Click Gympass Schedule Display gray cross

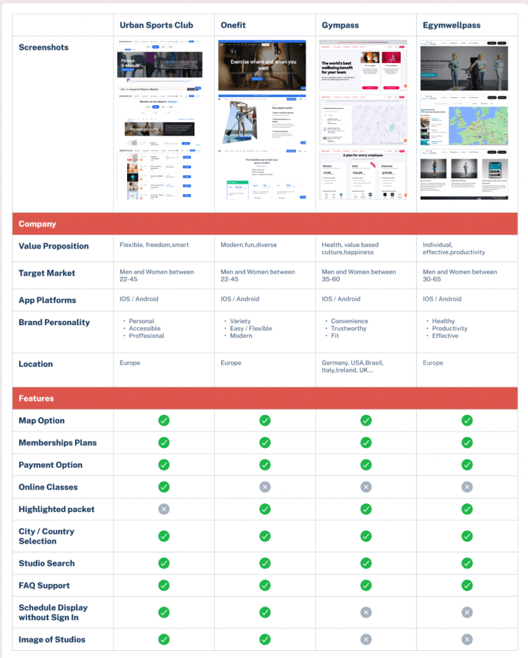(x=366, y=612)
